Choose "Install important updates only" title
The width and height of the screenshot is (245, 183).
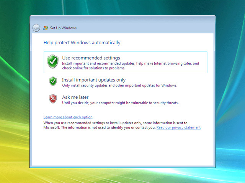click(x=94, y=80)
